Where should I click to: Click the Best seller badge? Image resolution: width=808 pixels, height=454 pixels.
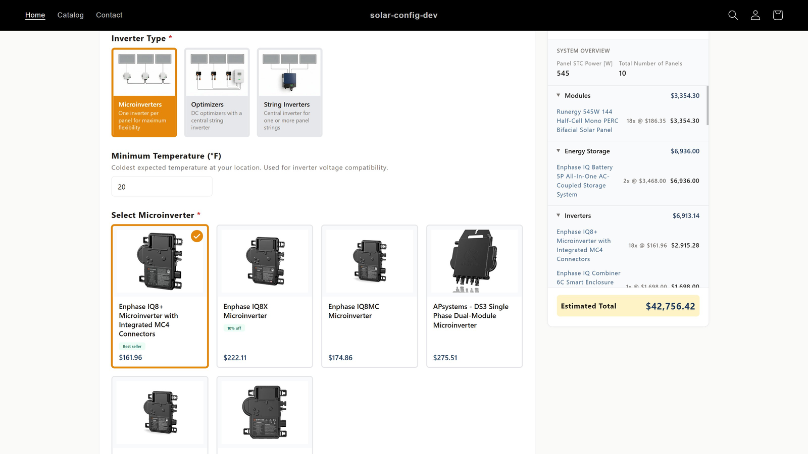[x=132, y=347]
